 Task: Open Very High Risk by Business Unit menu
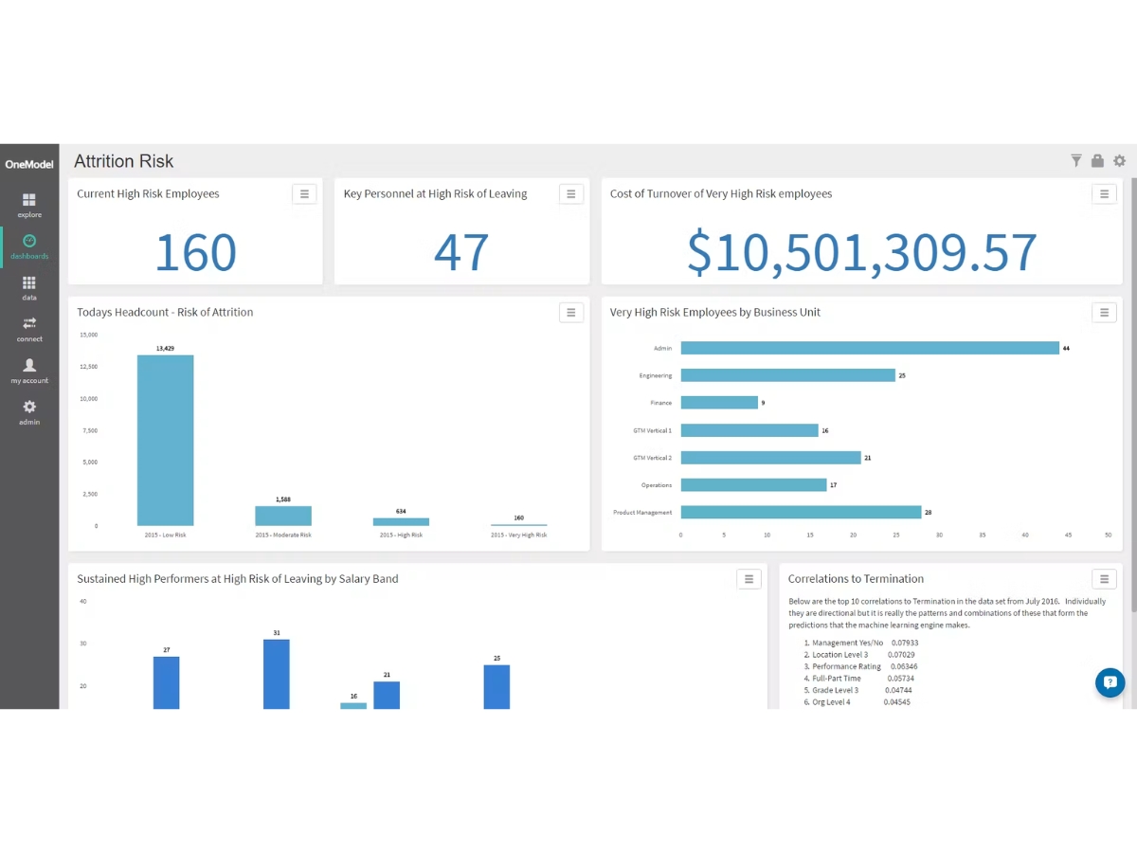point(1104,313)
